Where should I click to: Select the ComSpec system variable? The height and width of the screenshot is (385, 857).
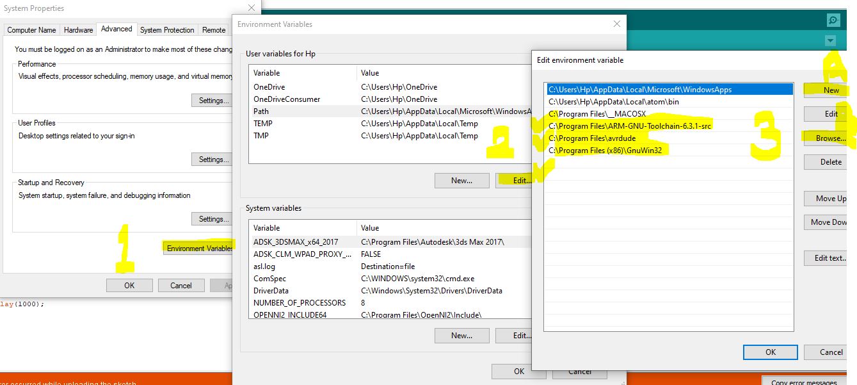(x=390, y=279)
